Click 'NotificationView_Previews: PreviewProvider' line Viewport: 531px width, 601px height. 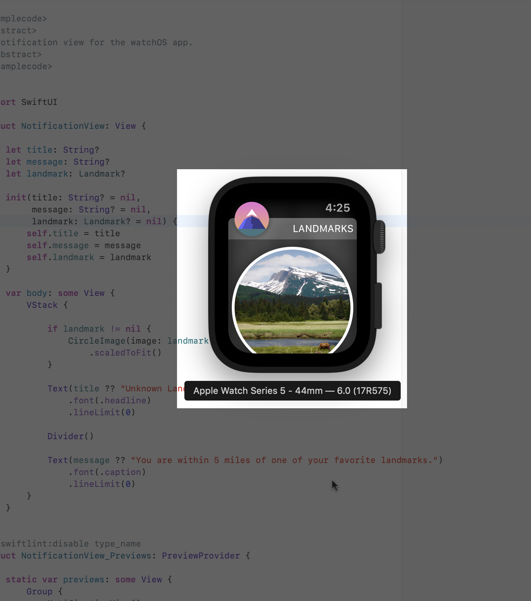[x=125, y=556]
